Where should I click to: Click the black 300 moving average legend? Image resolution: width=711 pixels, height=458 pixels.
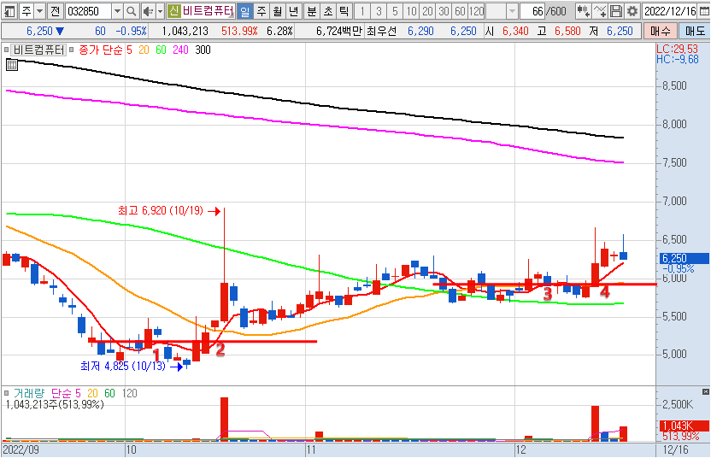tap(203, 50)
